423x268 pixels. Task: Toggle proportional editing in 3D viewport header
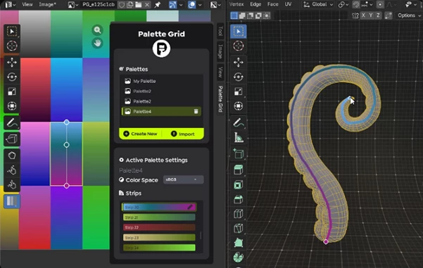pos(380,5)
